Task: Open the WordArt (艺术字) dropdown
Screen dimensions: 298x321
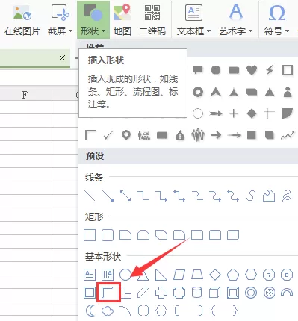Action: [x=235, y=21]
